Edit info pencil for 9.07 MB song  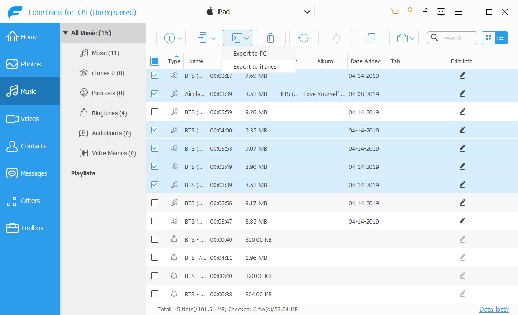tap(462, 148)
